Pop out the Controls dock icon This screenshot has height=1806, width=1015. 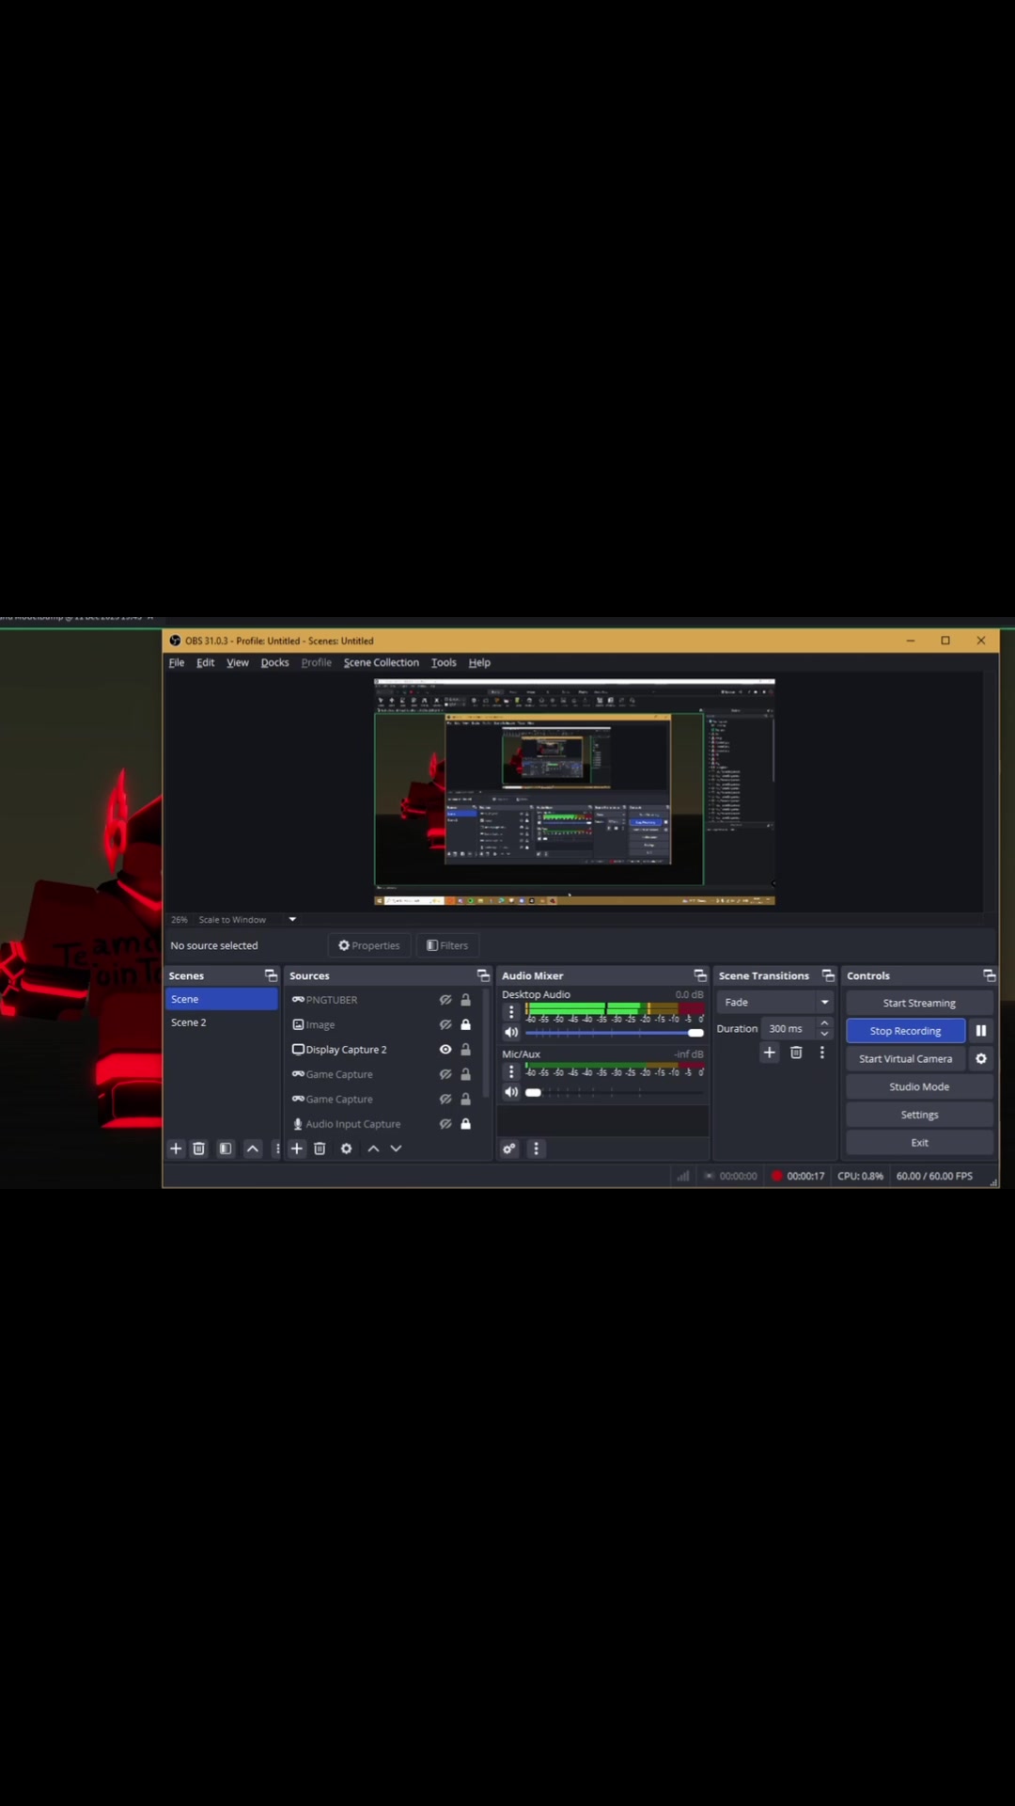coord(989,975)
